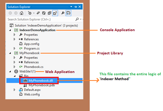The height and width of the screenshot is (111, 163).
Task: Select the WebSite1(1) project
Action: (27, 71)
